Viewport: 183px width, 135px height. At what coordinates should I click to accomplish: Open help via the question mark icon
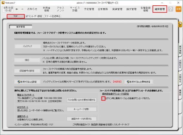pos(170,9)
